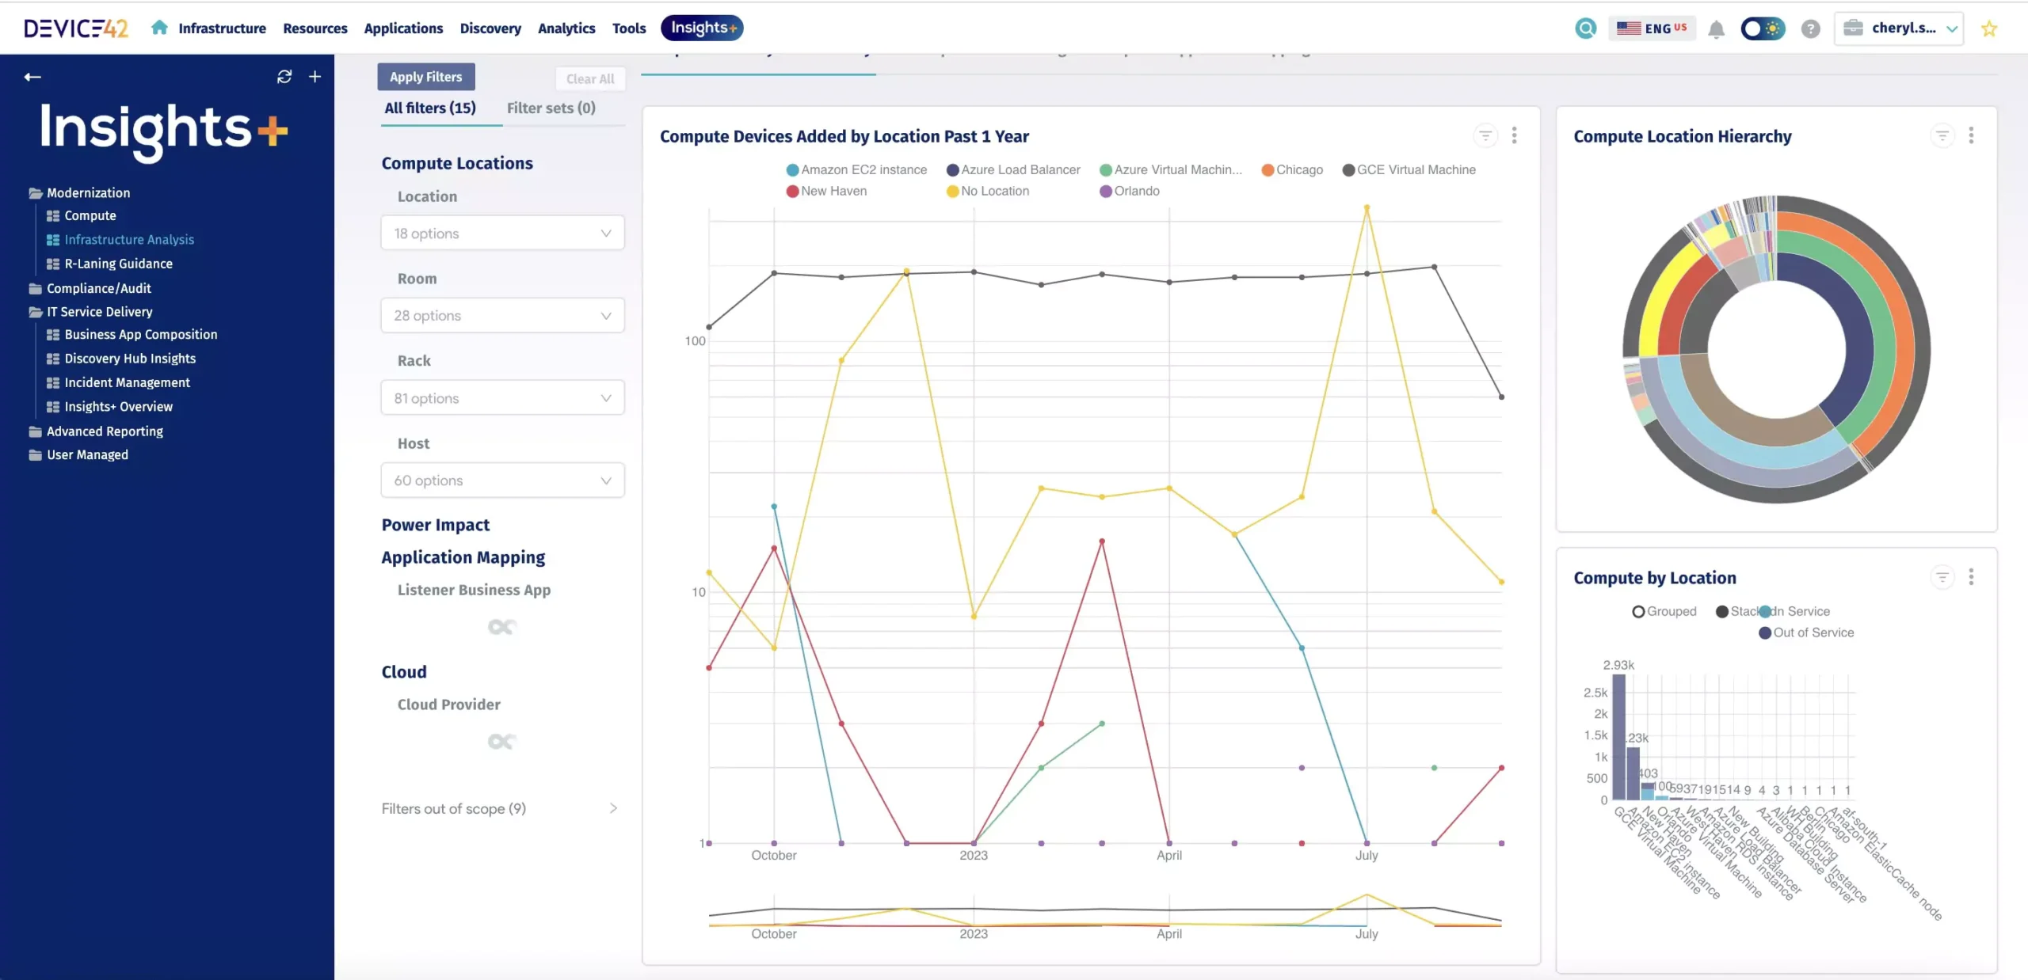Open Insights+ Overview dashboard
The width and height of the screenshot is (2028, 980).
point(109,407)
